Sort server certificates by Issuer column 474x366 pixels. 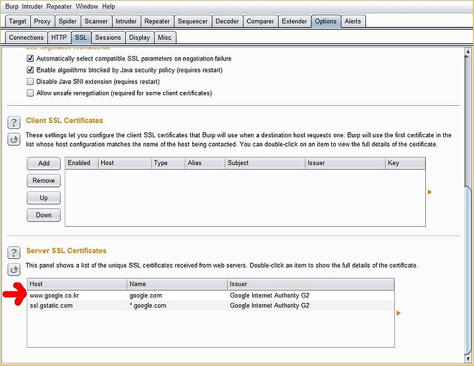coord(311,284)
